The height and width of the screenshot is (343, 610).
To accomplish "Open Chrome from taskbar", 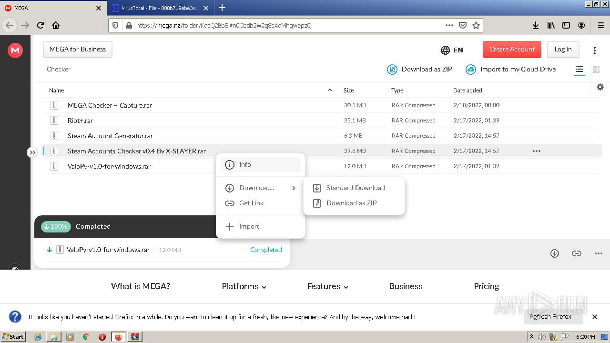I will click(x=86, y=337).
